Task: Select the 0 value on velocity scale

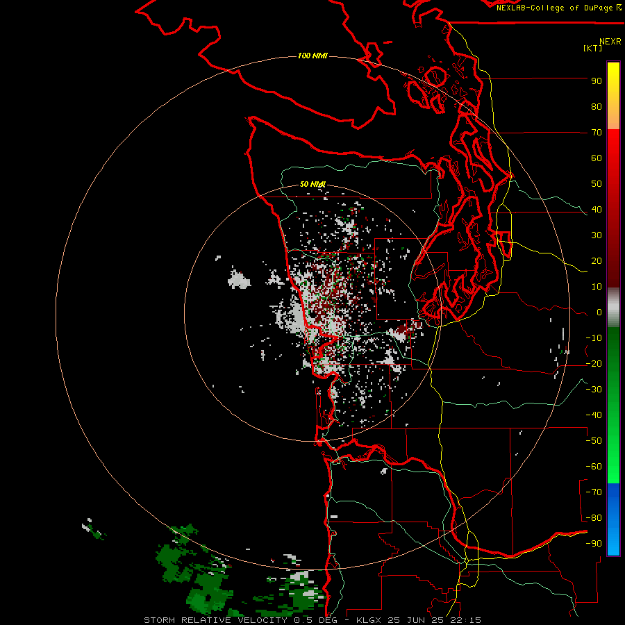Action: point(599,312)
